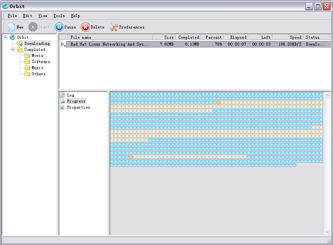333x245 pixels.
Task: Sort by the Speed column header
Action: [x=288, y=37]
